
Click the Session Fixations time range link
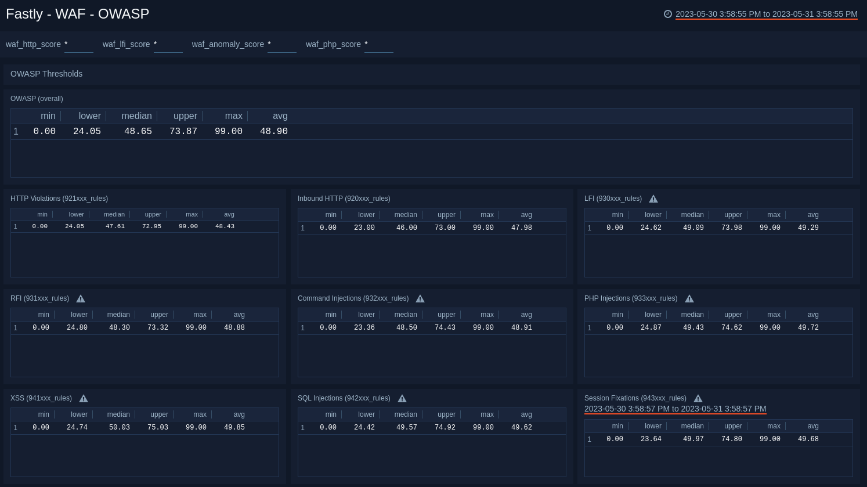click(675, 409)
